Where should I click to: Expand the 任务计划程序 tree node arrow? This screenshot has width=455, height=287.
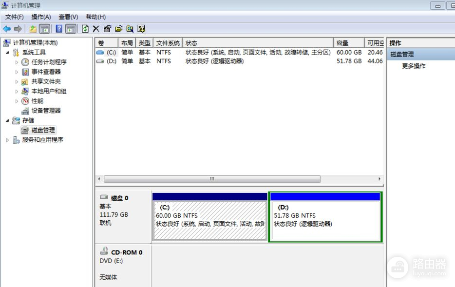coord(17,62)
